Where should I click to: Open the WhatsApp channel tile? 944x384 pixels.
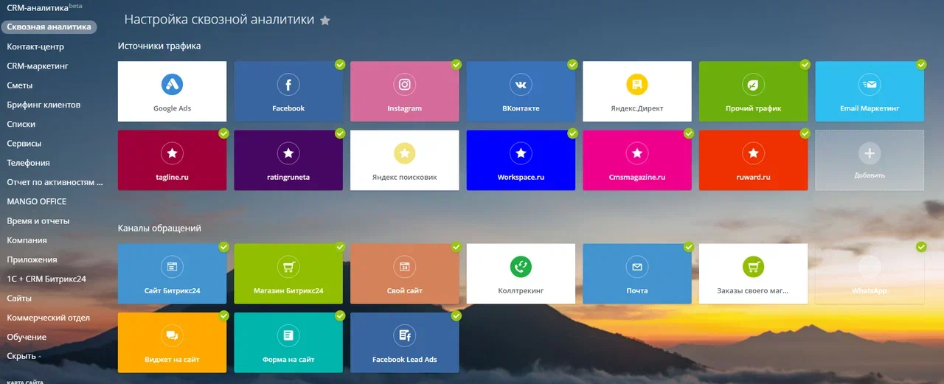(870, 274)
